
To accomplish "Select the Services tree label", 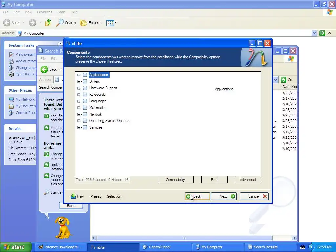I will pyautogui.click(x=96, y=127).
